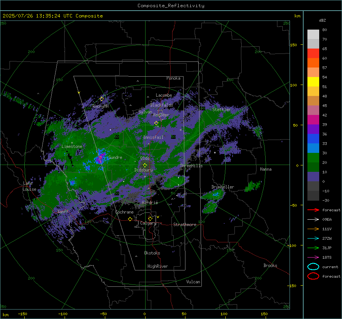Image resolution: width=342 pixels, height=319 pixels.
Task: Click the -150 tick on bottom axis
Action: pos(22,314)
